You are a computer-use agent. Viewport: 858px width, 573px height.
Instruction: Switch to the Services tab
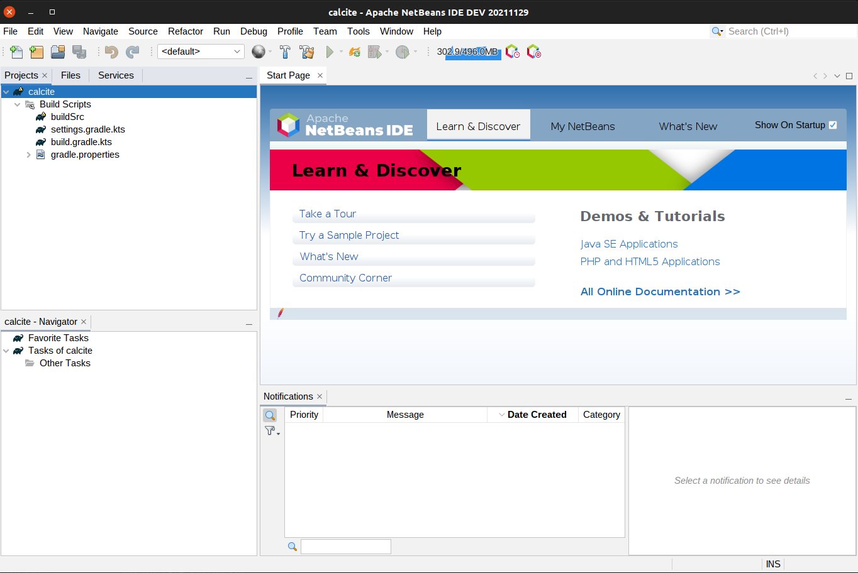click(116, 75)
